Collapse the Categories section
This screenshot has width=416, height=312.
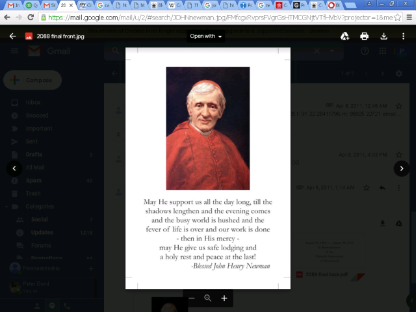click(6, 207)
